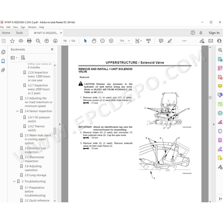223x223 pixels.
Task: Open bookmark 2.7 Thermostat Inspection
Action: (34, 159)
